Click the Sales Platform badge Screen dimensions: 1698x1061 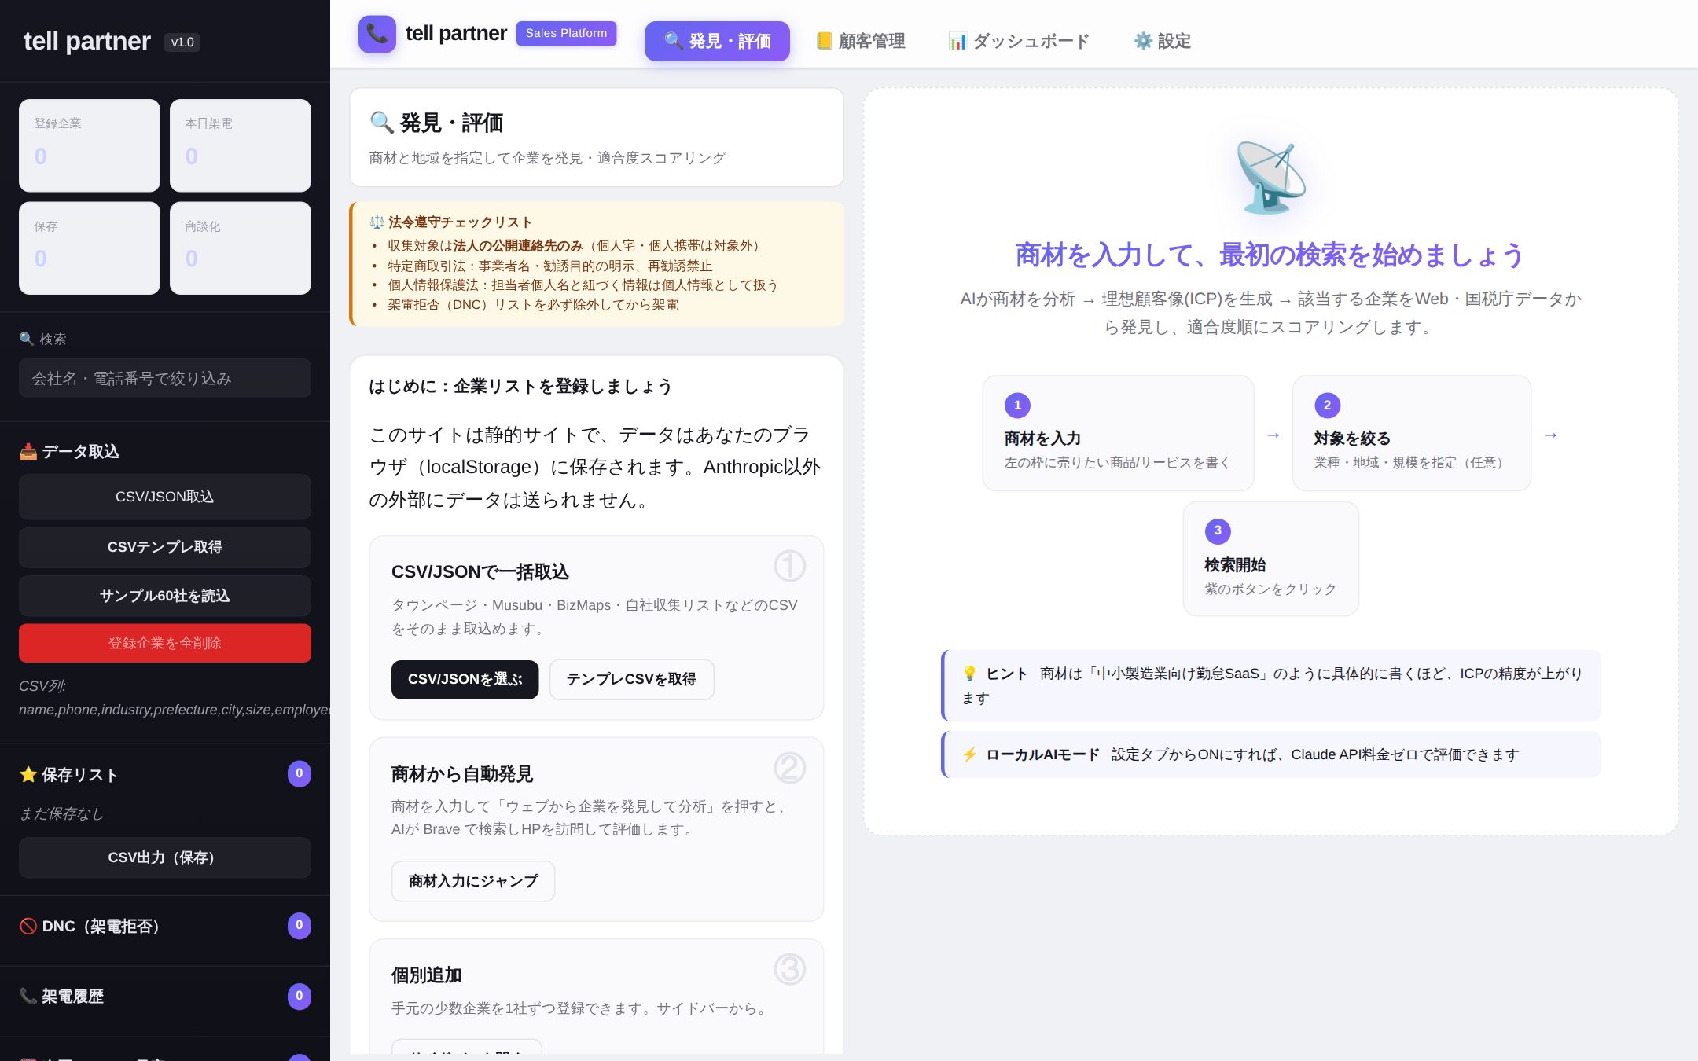tap(566, 33)
